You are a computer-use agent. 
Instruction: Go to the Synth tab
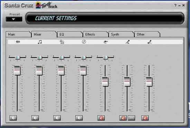point(121,34)
